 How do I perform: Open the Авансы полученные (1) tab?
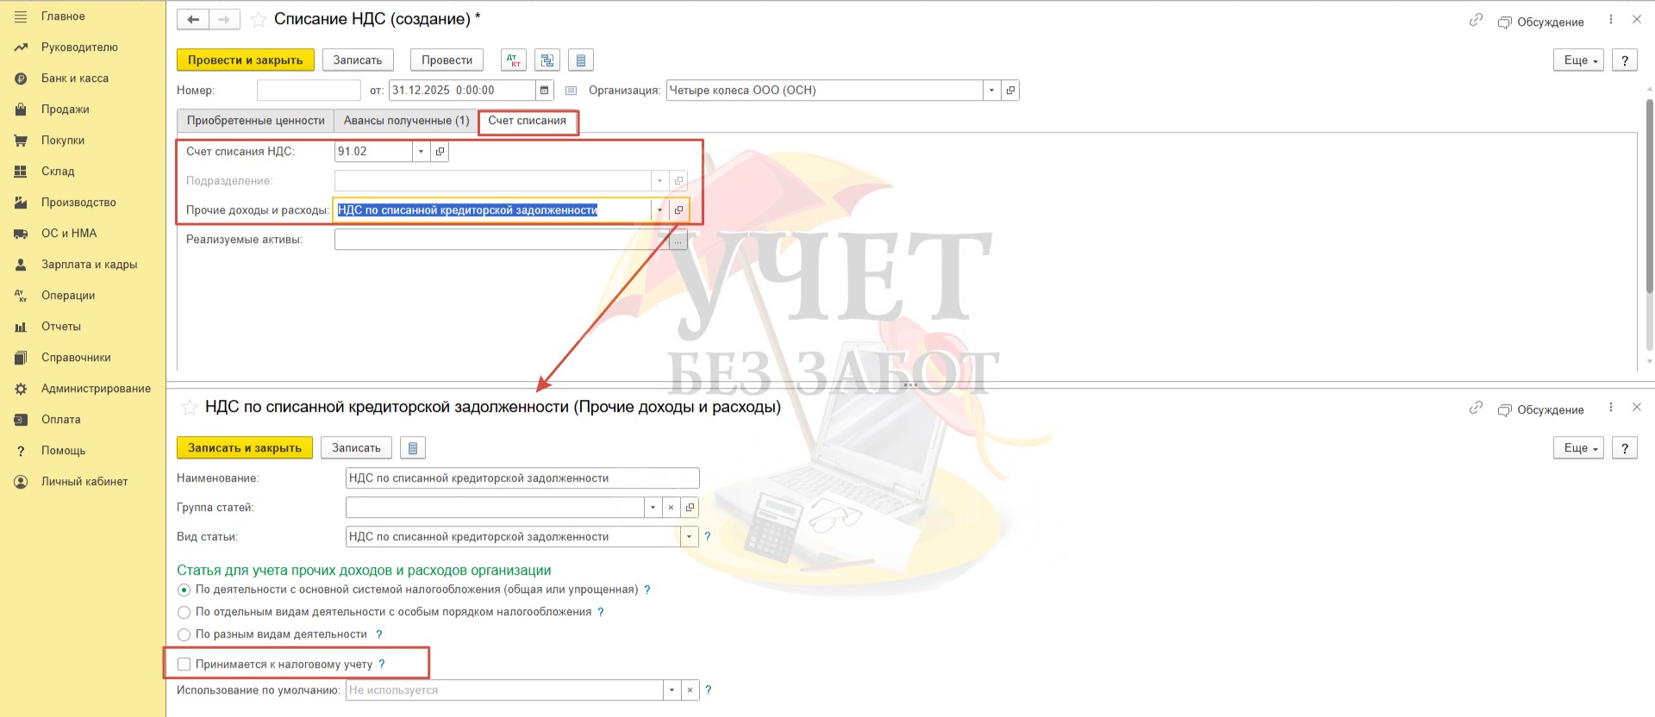click(x=406, y=121)
